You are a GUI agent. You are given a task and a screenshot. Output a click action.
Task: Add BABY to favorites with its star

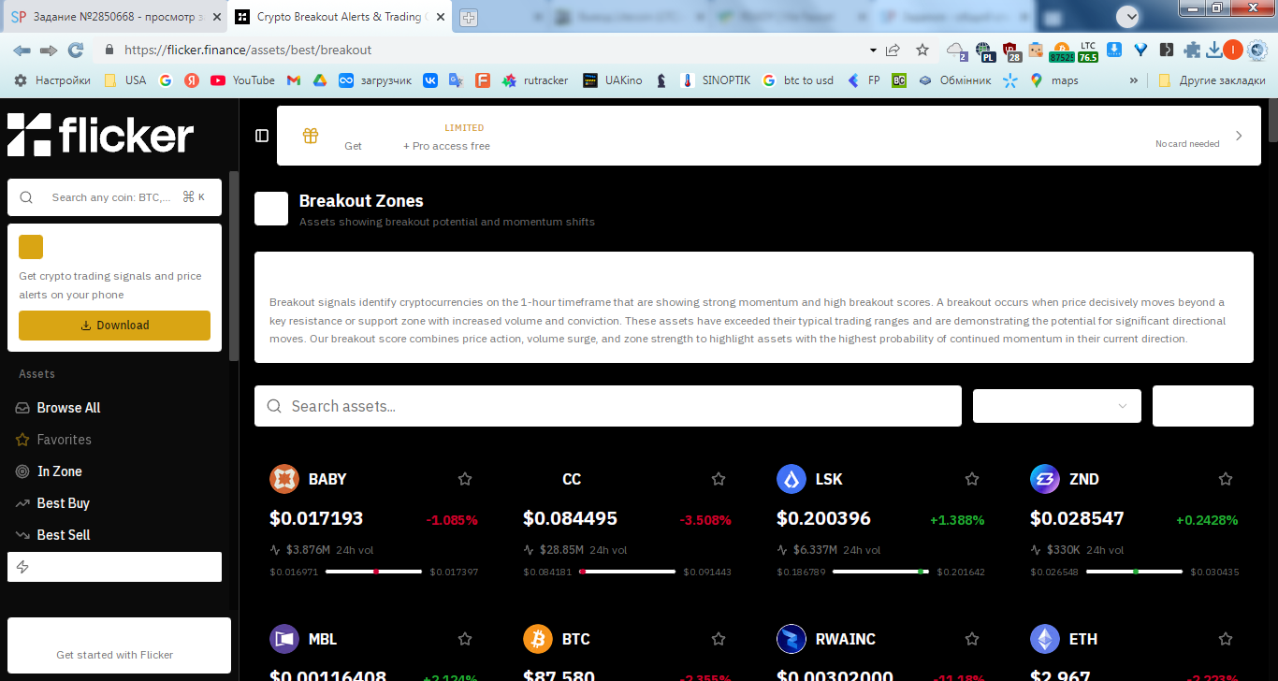[x=465, y=479]
